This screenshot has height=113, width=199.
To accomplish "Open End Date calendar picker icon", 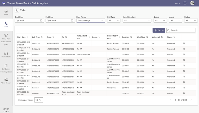I will (x=72, y=20).
